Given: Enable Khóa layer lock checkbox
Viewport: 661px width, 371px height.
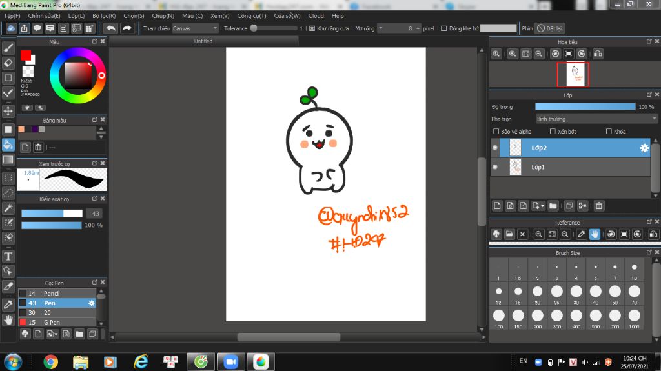Looking at the screenshot, I should (x=609, y=132).
